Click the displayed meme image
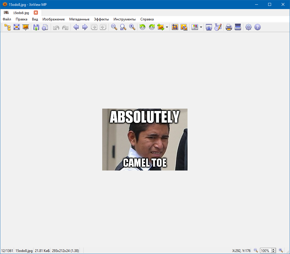Screen dimensions: 290x254 (145, 140)
